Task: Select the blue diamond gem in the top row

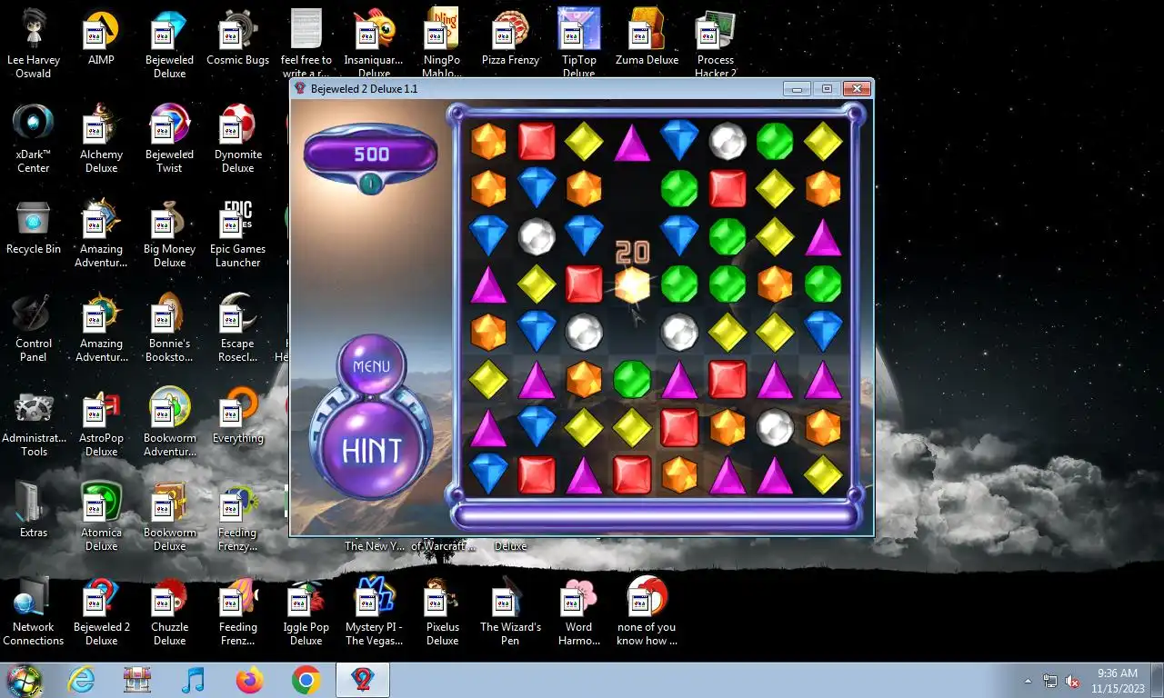Action: tap(679, 141)
